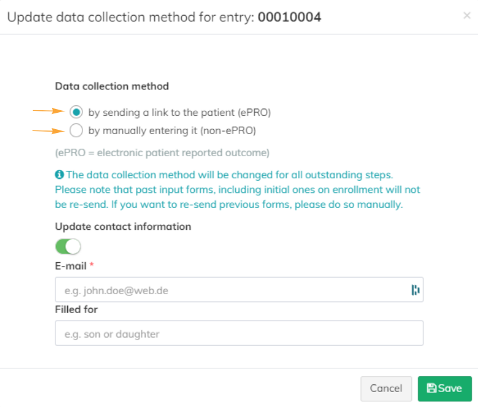
Task: Click the Update contact information label
Action: 123,226
